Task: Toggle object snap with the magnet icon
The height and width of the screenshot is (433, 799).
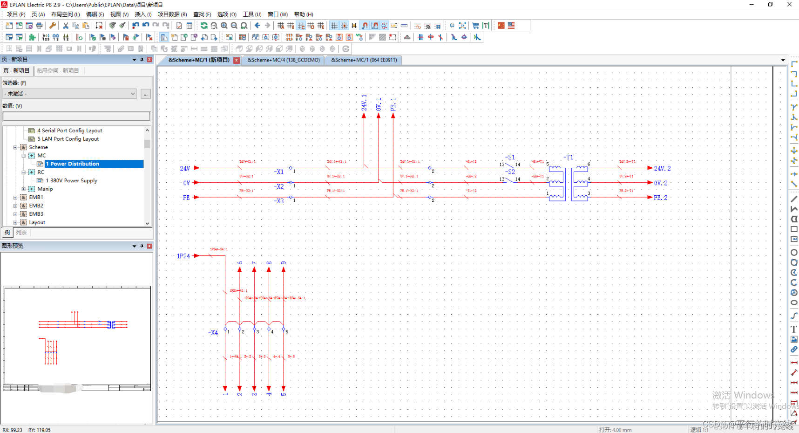Action: pos(365,26)
